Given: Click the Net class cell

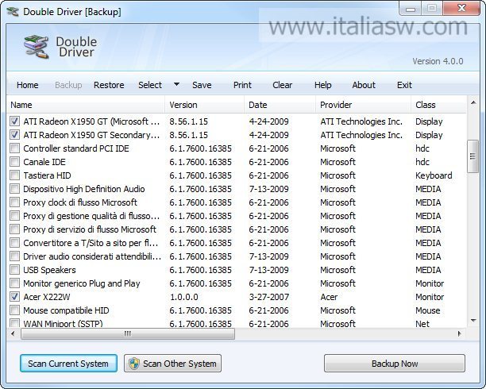Looking at the screenshot, I should click(422, 324).
